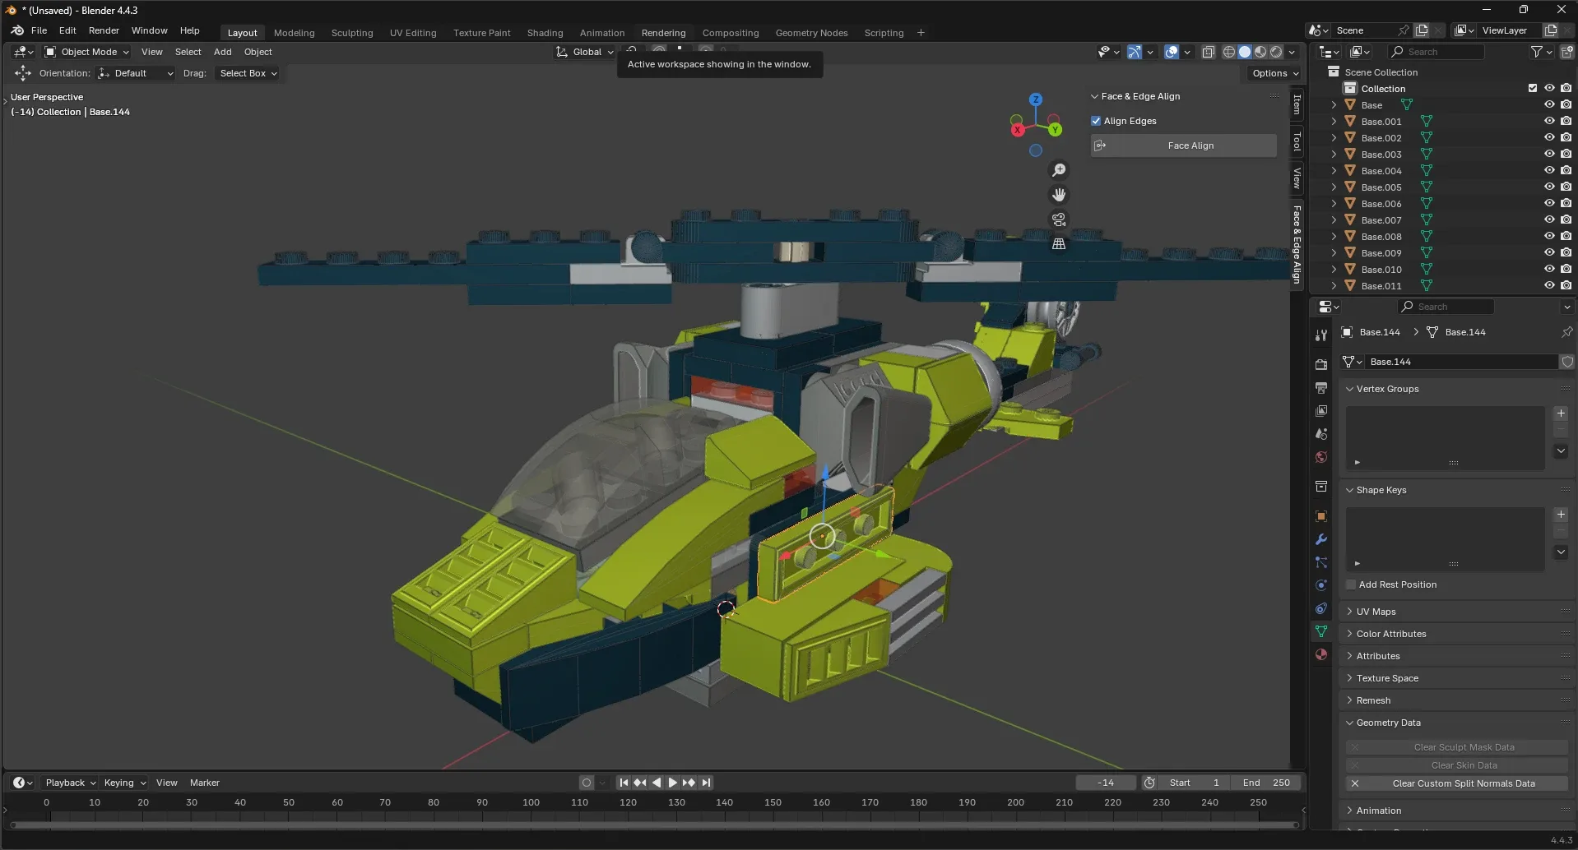This screenshot has width=1578, height=850.
Task: Click the play animation button
Action: pyautogui.click(x=672, y=783)
